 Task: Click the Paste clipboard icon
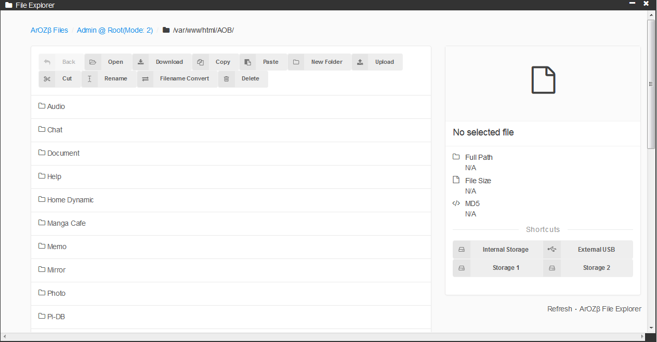[x=248, y=62]
